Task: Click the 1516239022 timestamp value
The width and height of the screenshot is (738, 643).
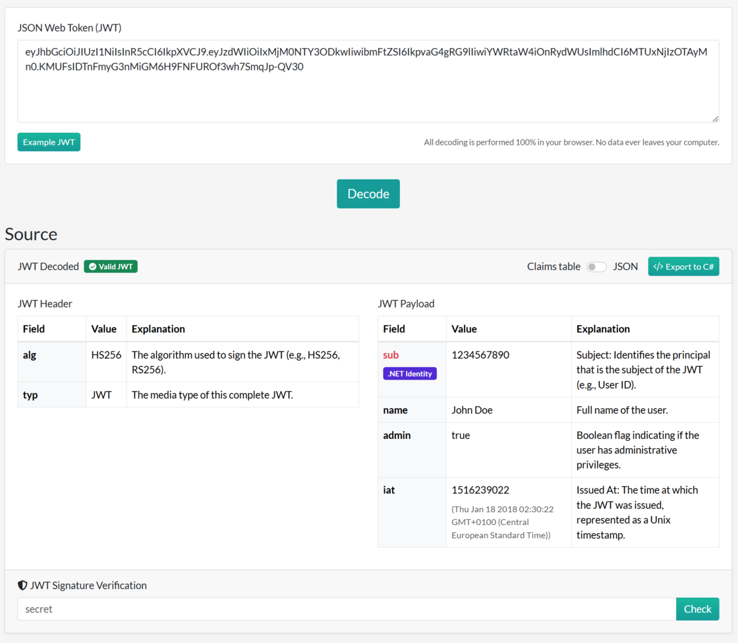Action: (x=480, y=490)
